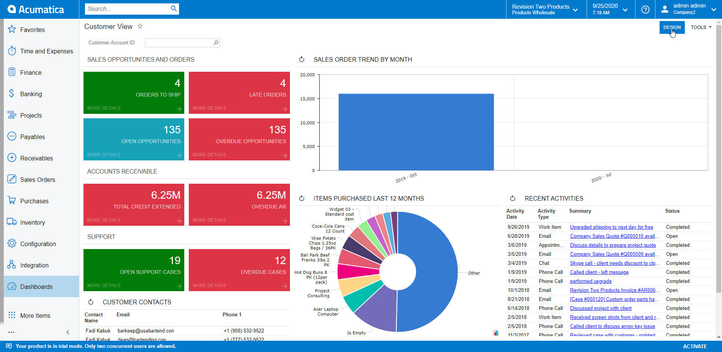722x352 pixels.
Task: Open the Inventory workspace icon
Action: [12, 222]
